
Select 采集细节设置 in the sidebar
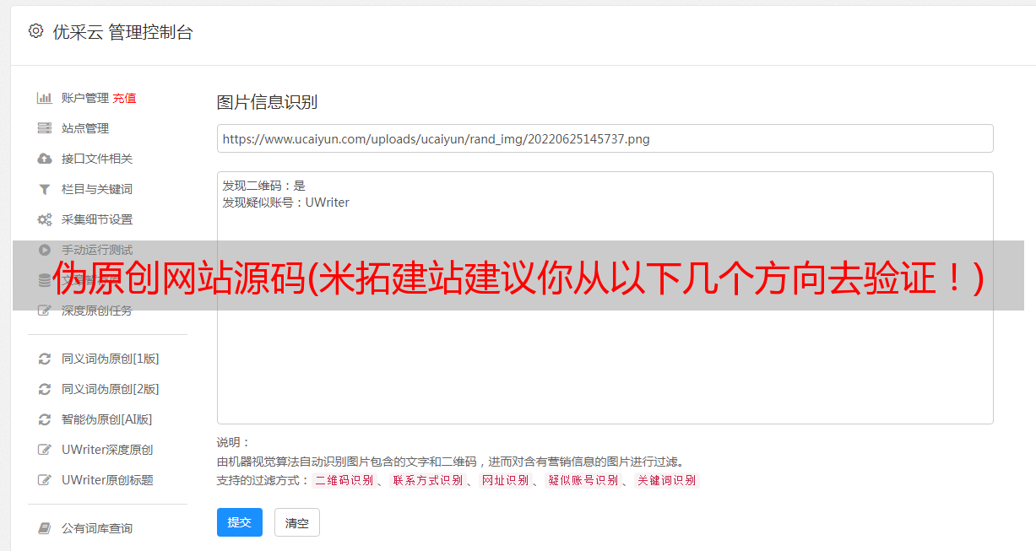[97, 219]
